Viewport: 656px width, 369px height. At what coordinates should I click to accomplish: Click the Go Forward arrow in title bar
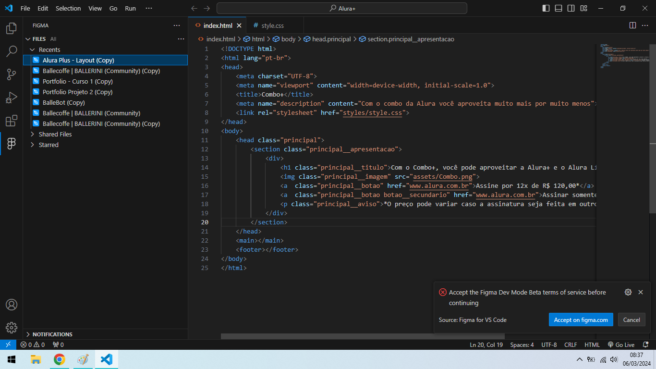point(207,8)
